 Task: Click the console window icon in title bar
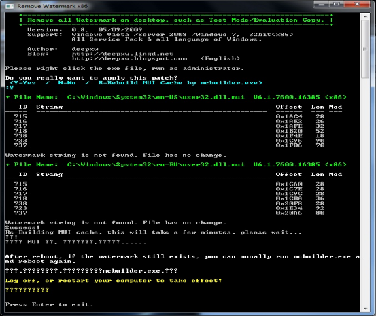pos(10,6)
